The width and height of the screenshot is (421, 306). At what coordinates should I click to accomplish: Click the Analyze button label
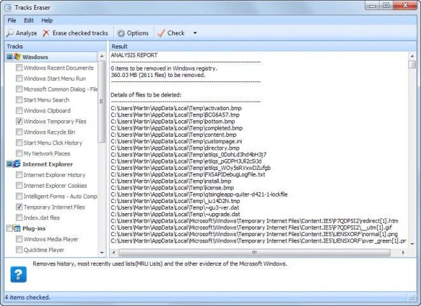26,33
